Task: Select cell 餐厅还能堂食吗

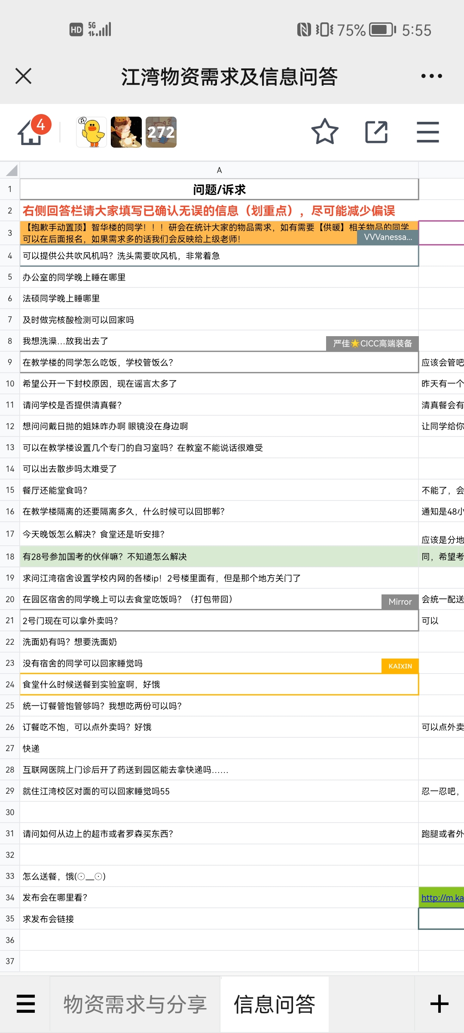Action: tap(219, 490)
